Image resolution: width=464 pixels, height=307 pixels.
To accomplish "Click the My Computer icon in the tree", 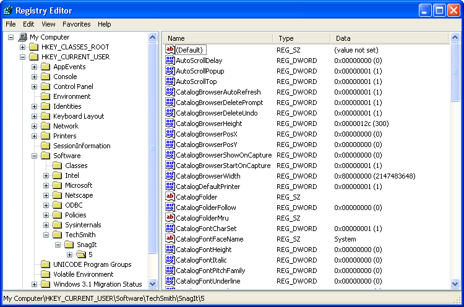I will (x=22, y=37).
